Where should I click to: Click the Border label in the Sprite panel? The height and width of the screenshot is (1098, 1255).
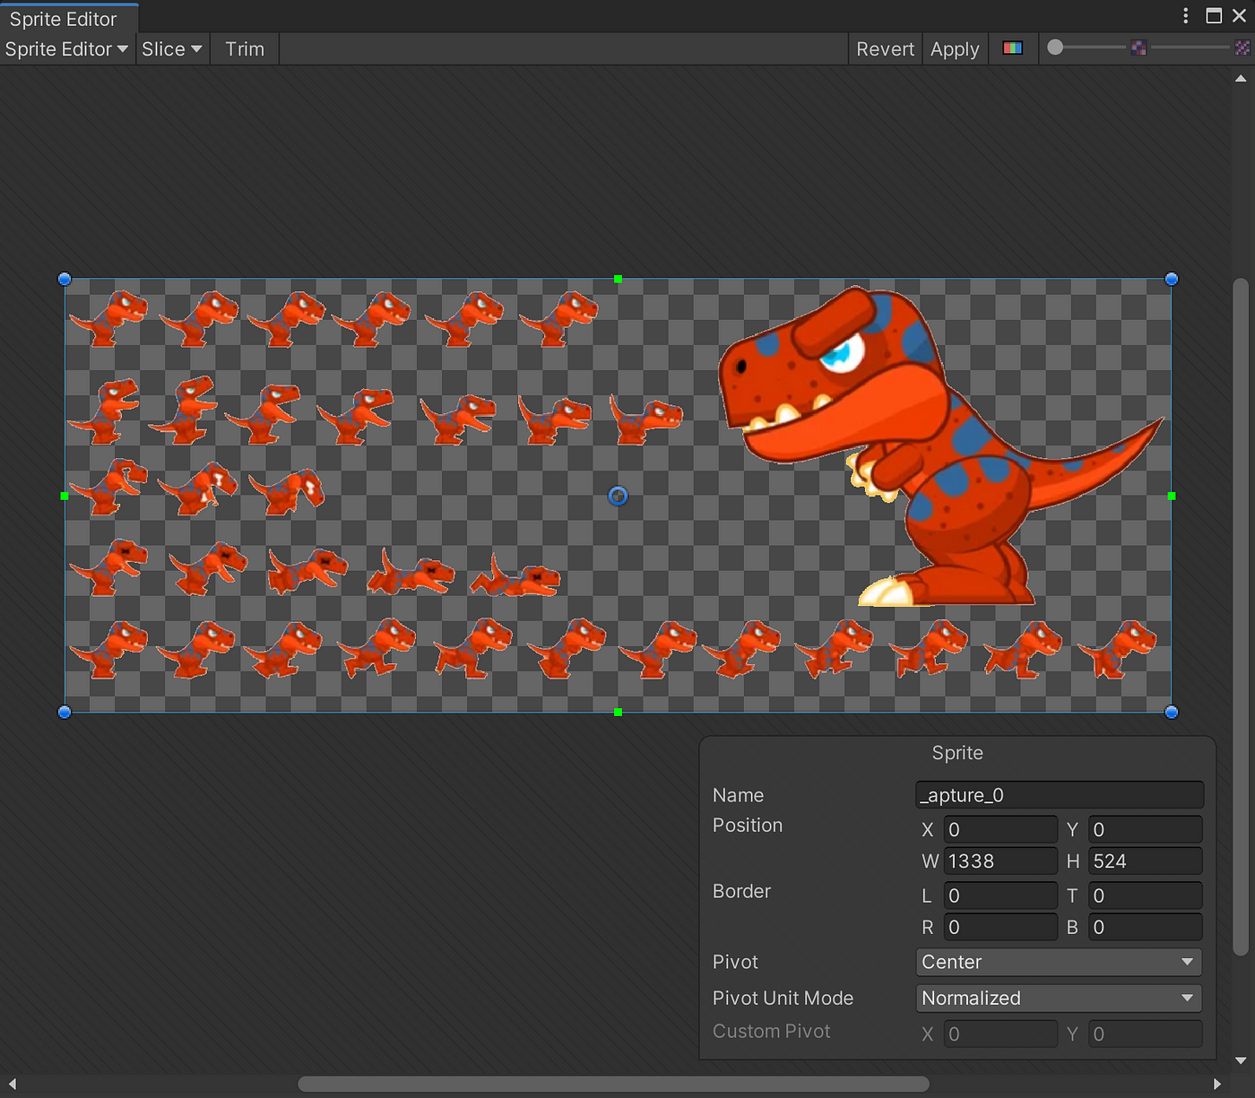point(741,891)
